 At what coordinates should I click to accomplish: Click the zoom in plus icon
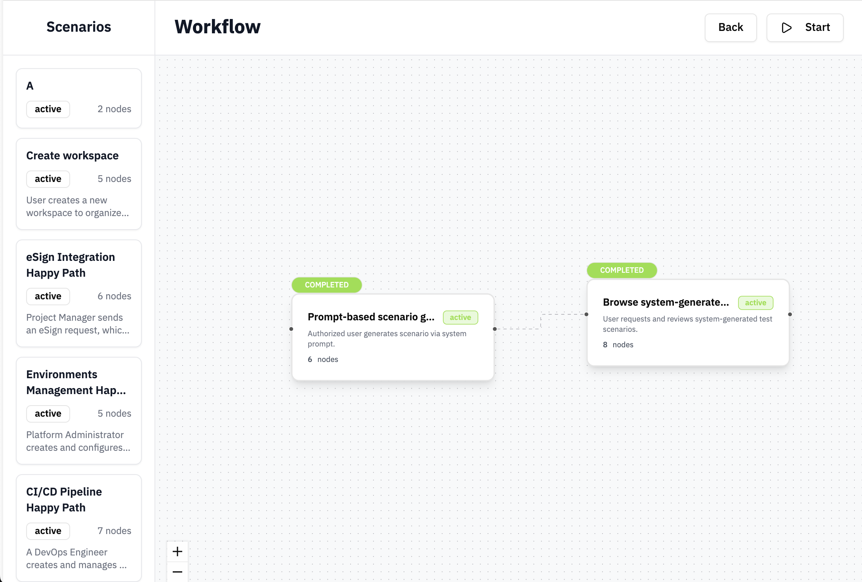click(x=177, y=551)
